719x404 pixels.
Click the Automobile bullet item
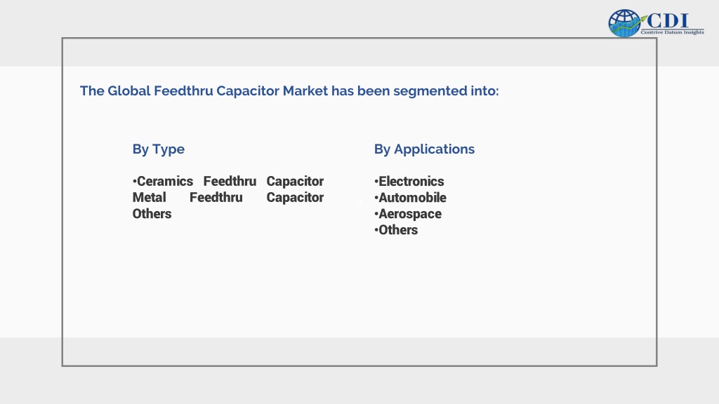[x=410, y=198]
